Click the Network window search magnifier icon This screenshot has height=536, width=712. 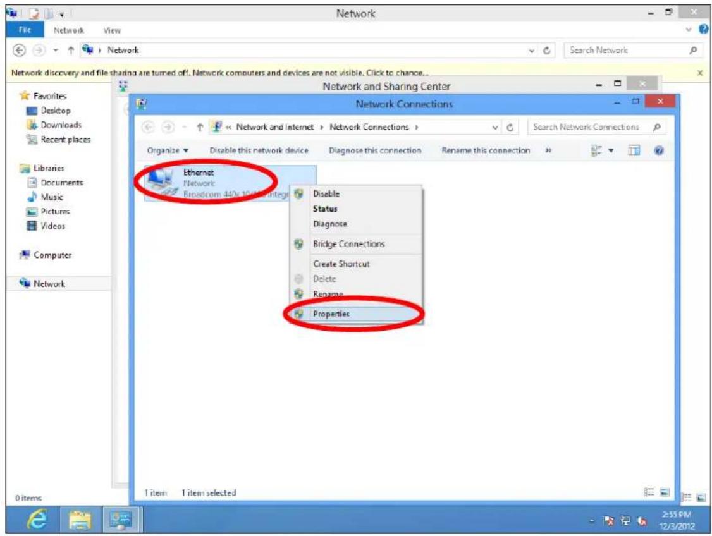point(694,51)
